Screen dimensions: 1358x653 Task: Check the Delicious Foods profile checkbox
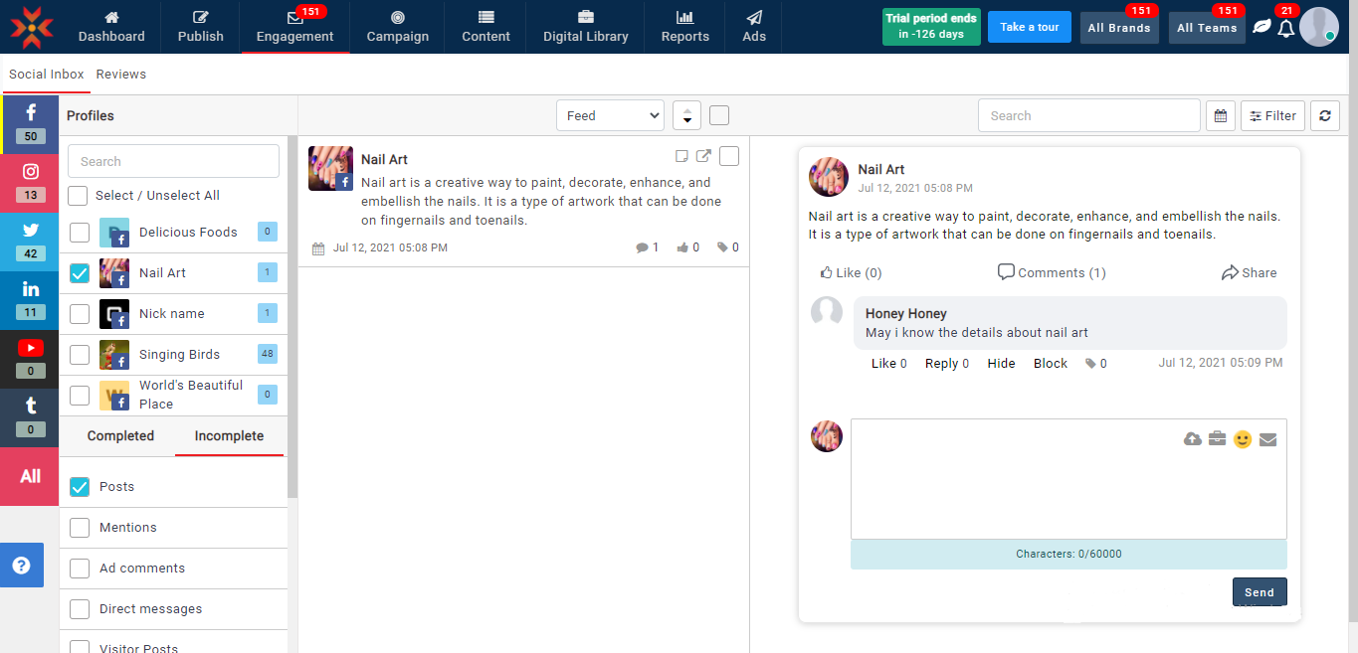80,233
